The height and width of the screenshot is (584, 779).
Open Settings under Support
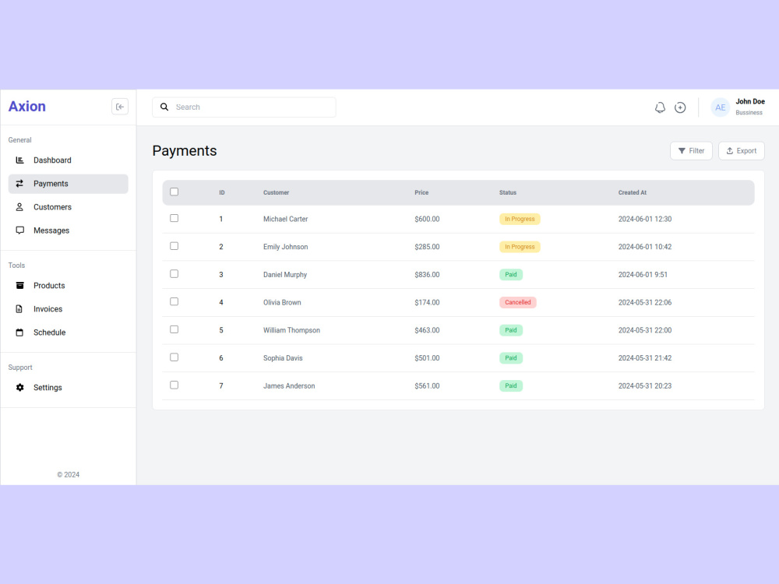coord(68,387)
